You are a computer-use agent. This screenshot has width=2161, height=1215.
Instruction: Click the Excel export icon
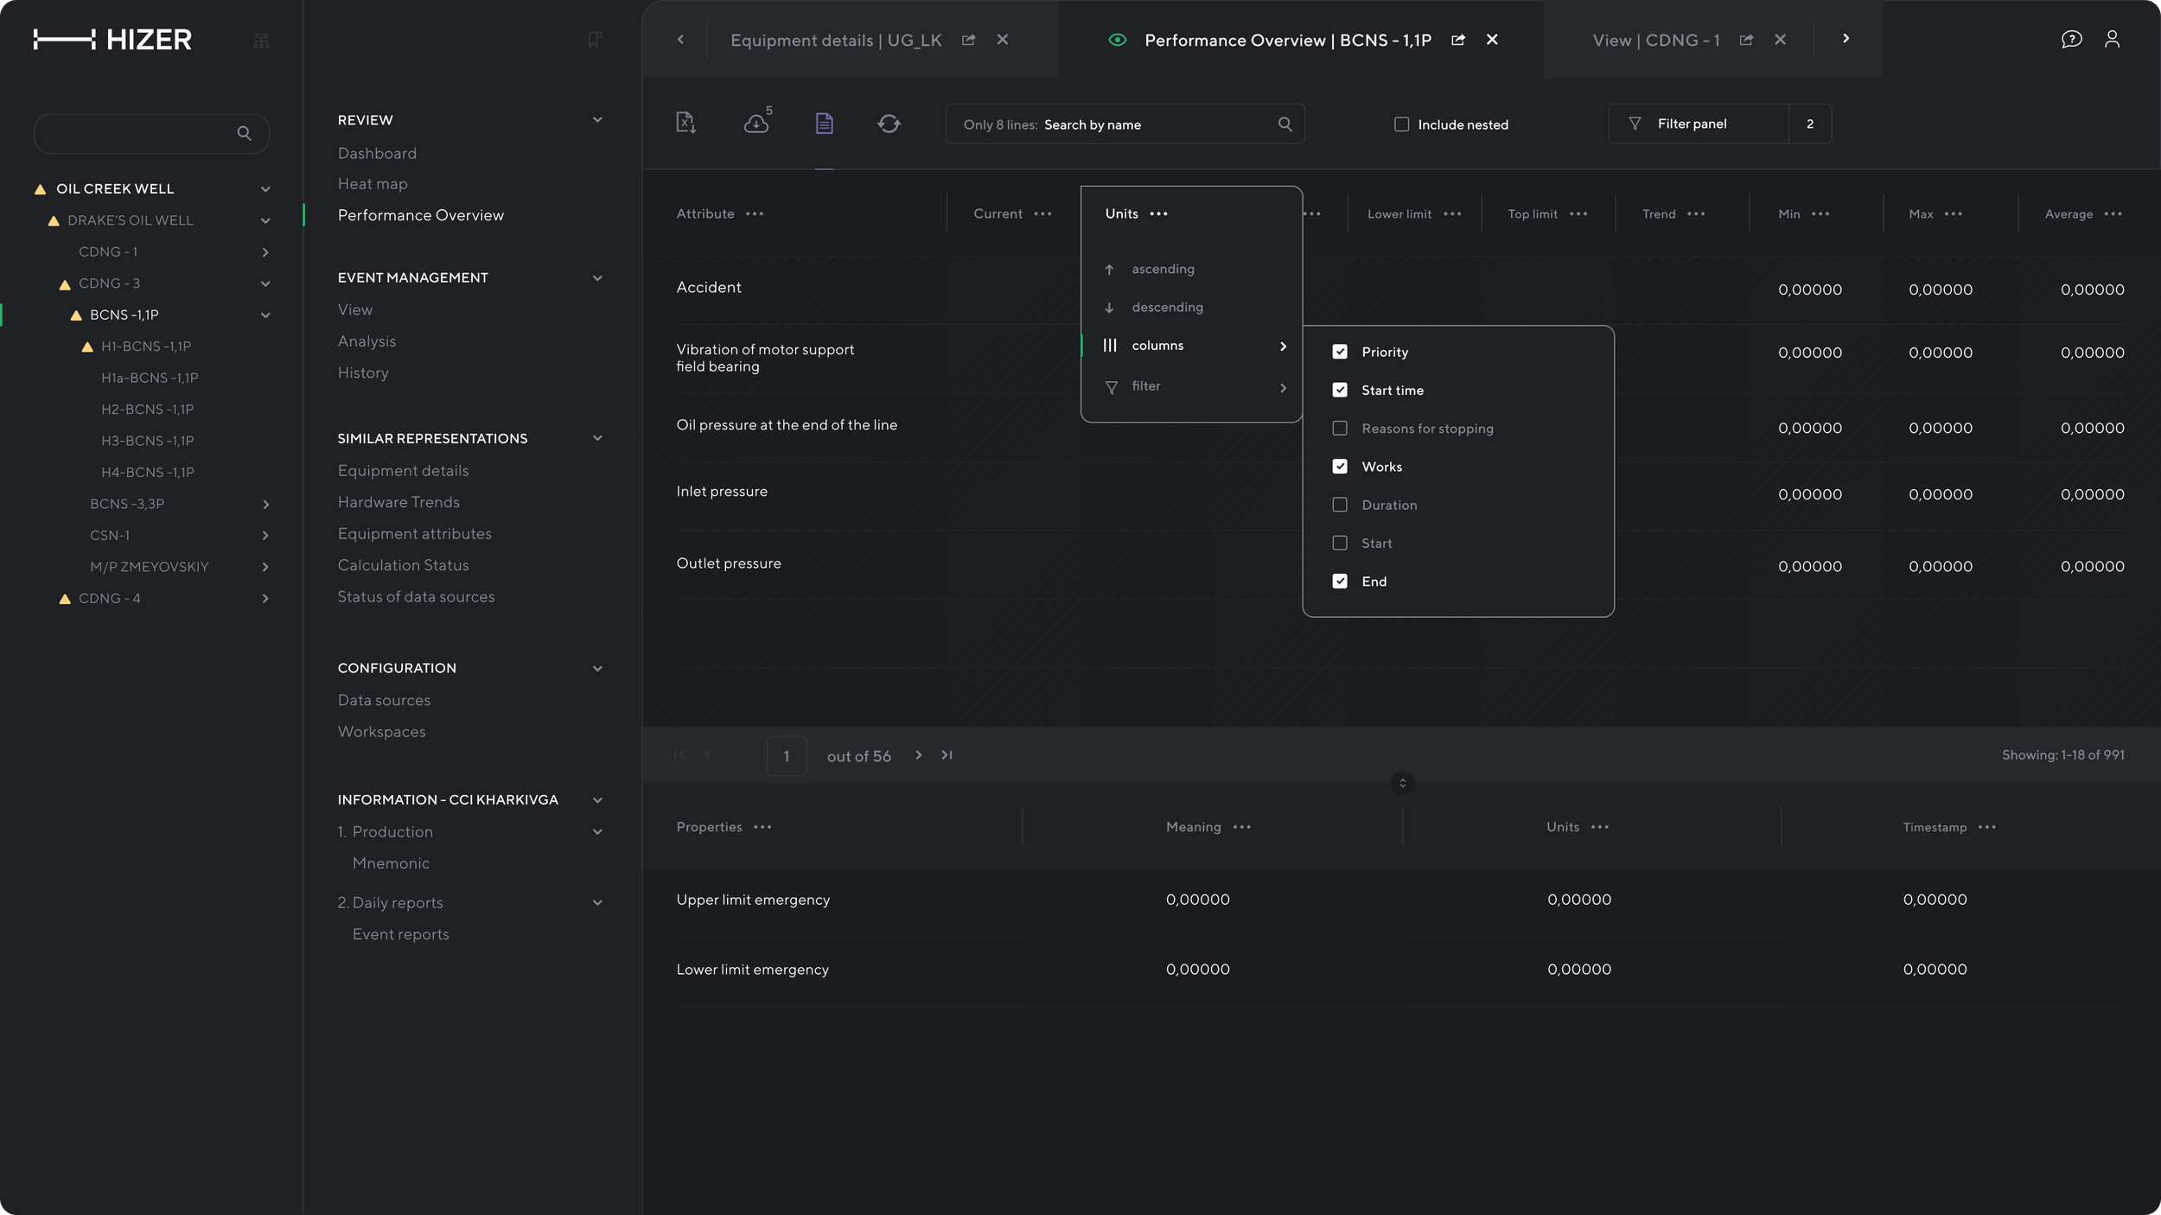click(685, 124)
